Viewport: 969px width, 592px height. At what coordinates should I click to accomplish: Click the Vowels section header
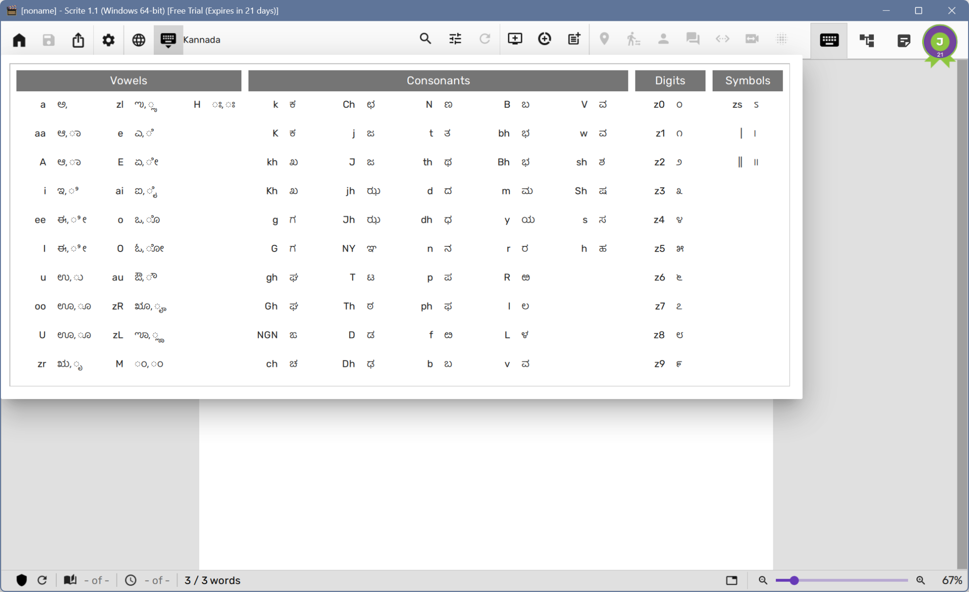click(x=129, y=80)
